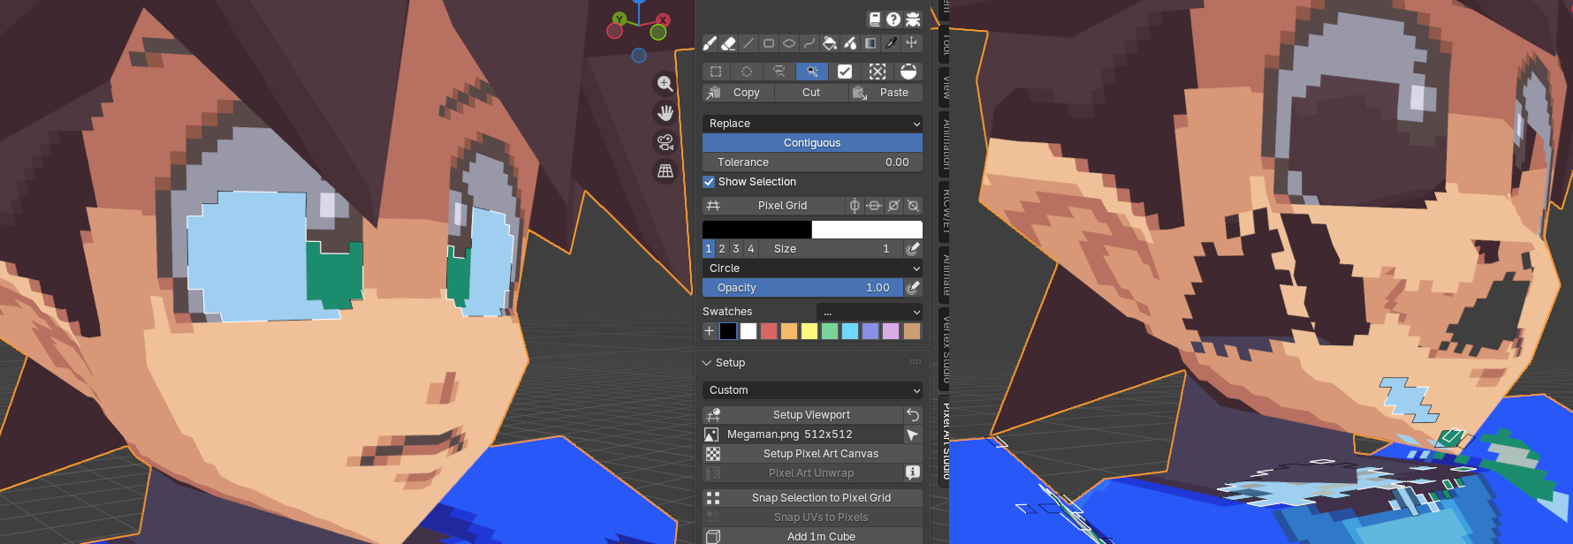Select the line drawing tool
The width and height of the screenshot is (1573, 544).
point(749,43)
